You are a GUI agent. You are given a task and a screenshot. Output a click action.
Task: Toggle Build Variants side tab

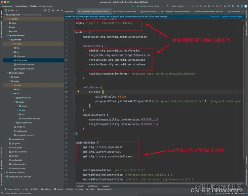click(1, 178)
